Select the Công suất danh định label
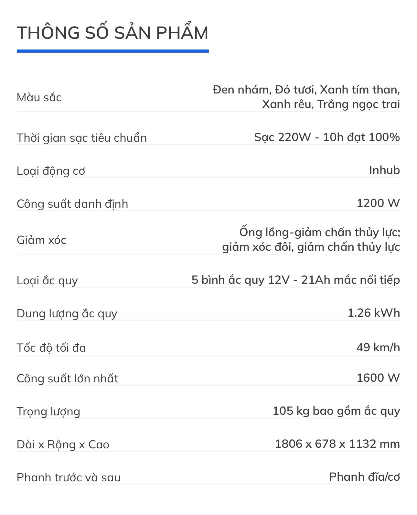Viewport: 417px width, 515px height. pyautogui.click(x=72, y=204)
